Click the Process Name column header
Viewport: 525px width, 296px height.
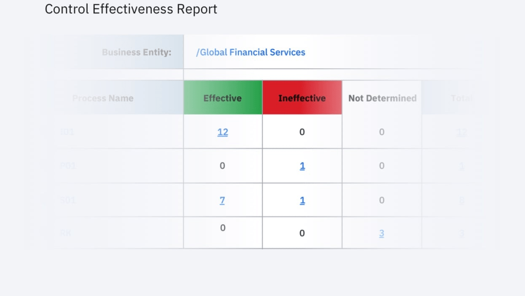[x=103, y=97]
